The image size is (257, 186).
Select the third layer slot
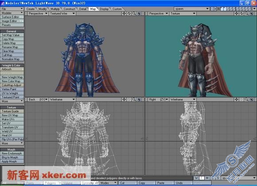coord(228,9)
